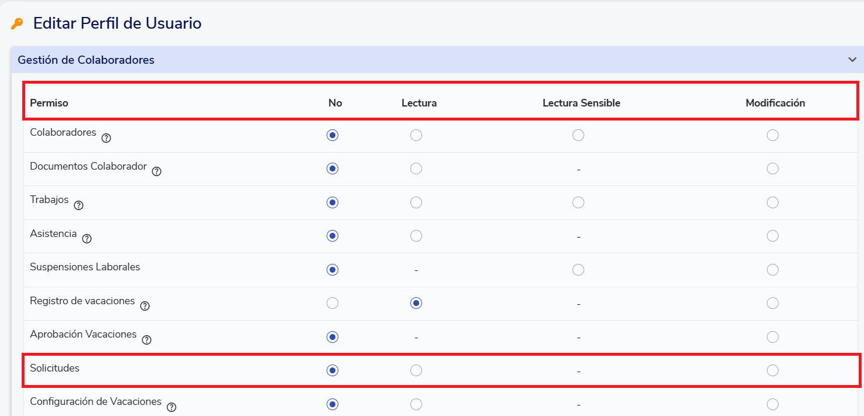
Task: Open Aprobación Vacaciones help icon
Action: coord(146,340)
